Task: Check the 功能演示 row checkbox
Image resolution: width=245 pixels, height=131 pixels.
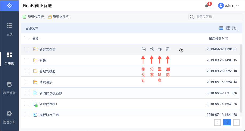Action: (x=26, y=82)
